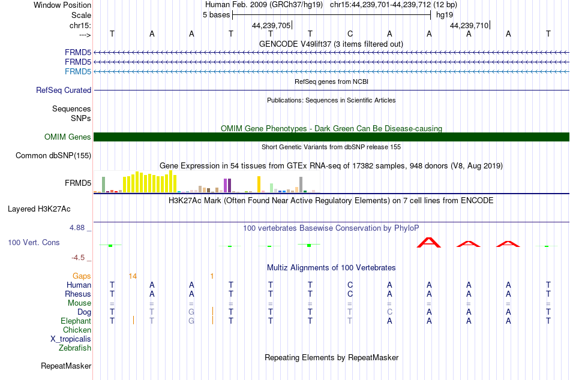Image resolution: width=570 pixels, height=380 pixels.
Task: Click the yellow brain tissue expression bars
Action: pos(150,182)
